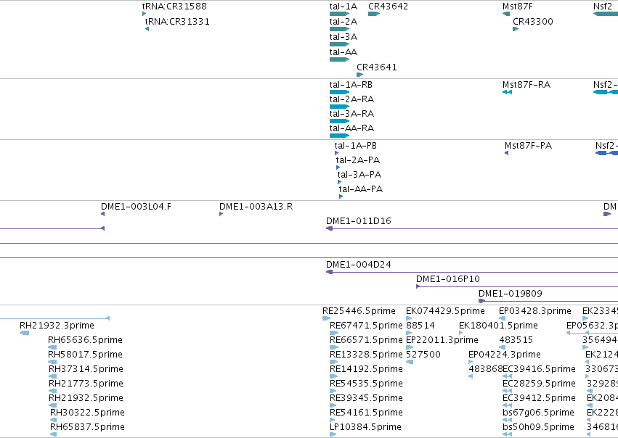Click EST RE14192.5prime

point(333,376)
